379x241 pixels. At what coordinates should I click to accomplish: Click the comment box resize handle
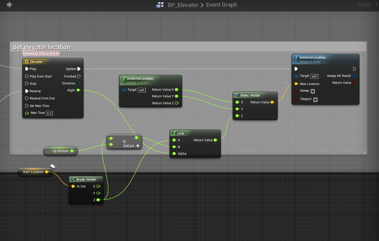tap(365, 152)
